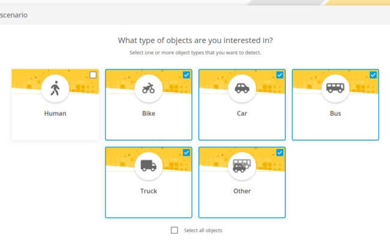Click the Other vehicles icon
Viewport: 390px width, 243px height.
(242, 166)
